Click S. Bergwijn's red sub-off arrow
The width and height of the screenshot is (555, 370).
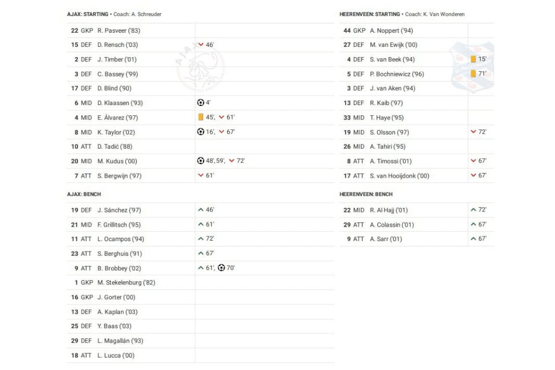[x=201, y=176]
